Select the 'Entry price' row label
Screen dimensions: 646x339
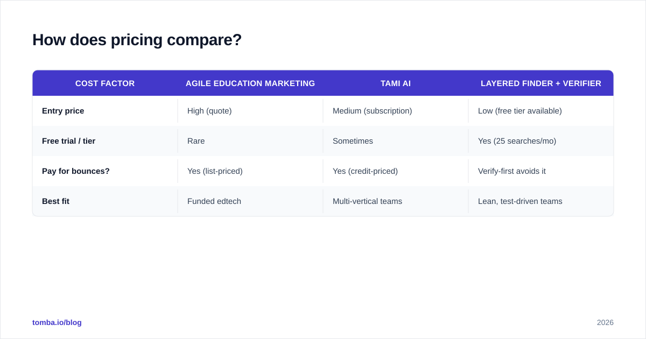[x=63, y=111]
